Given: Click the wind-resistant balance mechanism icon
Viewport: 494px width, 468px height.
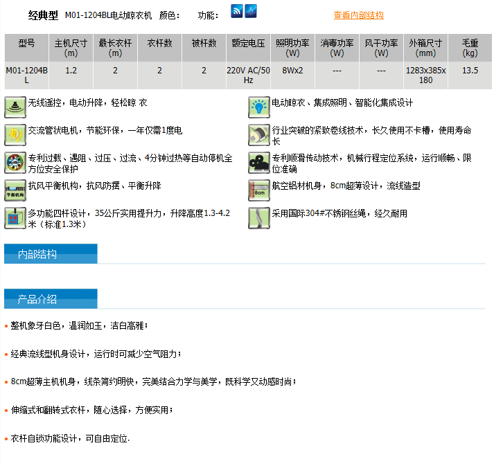Looking at the screenshot, I should coord(15,190).
